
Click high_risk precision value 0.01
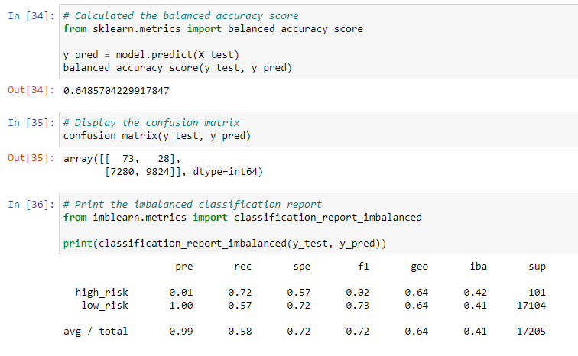point(181,293)
